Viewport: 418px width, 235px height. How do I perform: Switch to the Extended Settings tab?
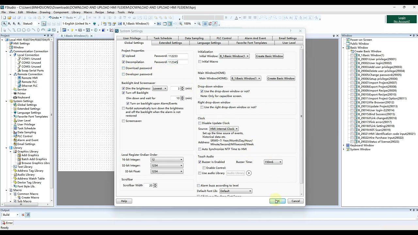pos(170,43)
